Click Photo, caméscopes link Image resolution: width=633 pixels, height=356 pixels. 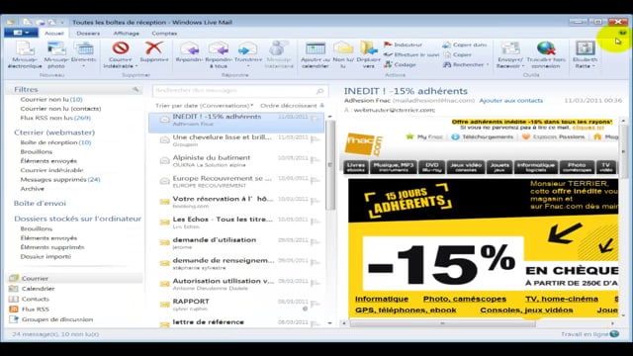click(x=465, y=299)
